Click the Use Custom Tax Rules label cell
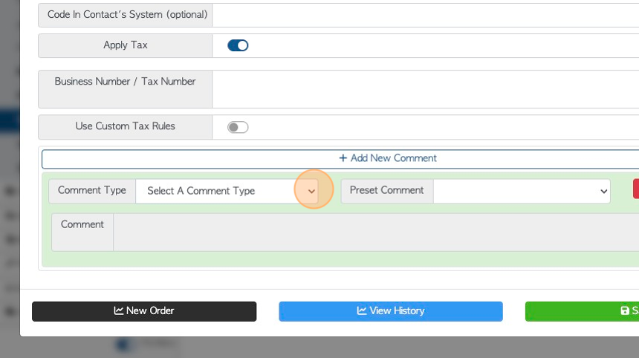The image size is (639, 358). pyautogui.click(x=125, y=127)
